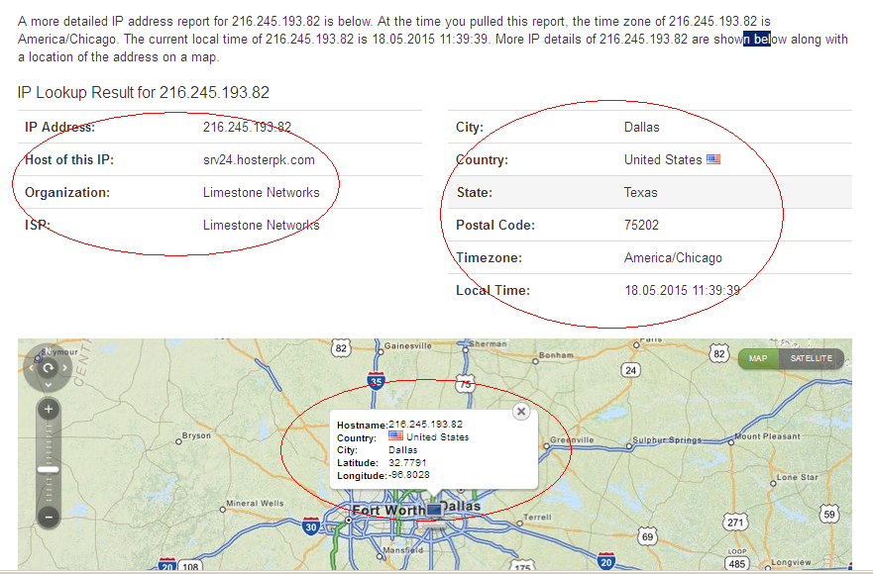Click the Interstate 35 shield on the map
The width and height of the screenshot is (873, 574).
[x=377, y=382]
